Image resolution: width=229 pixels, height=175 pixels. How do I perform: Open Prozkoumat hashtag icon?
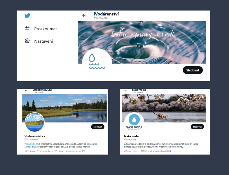[27, 28]
